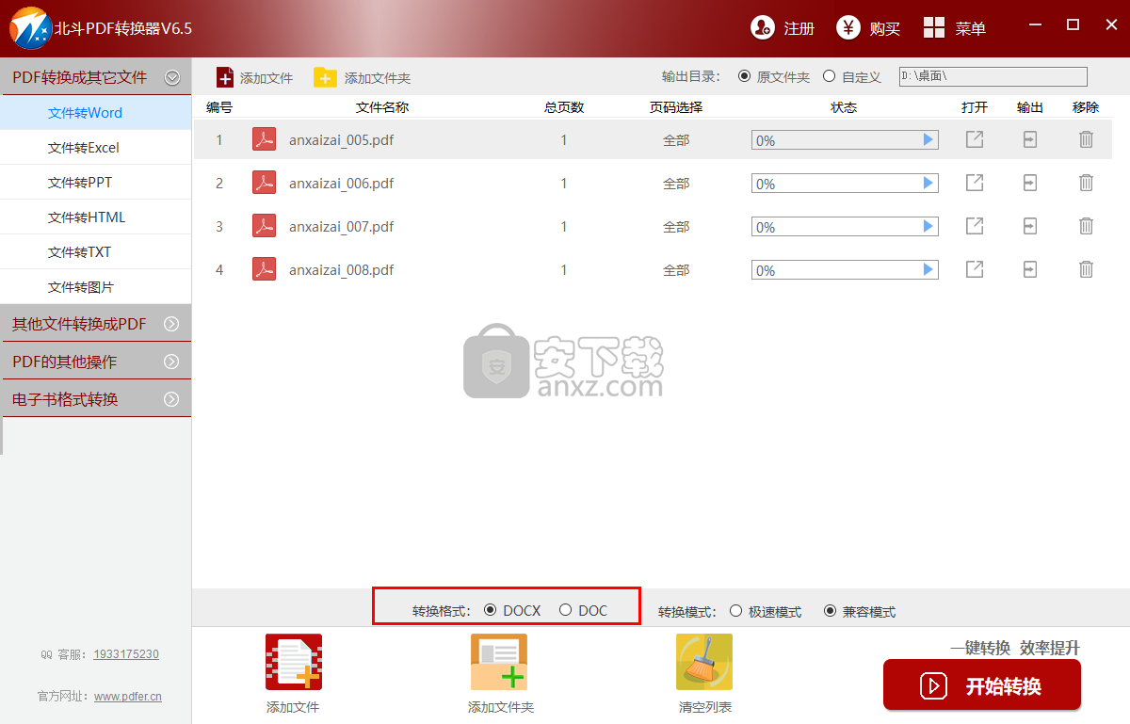Click the 添加文件 toolbar icon at top
Viewport: 1130px width, 724px height.
(x=225, y=77)
